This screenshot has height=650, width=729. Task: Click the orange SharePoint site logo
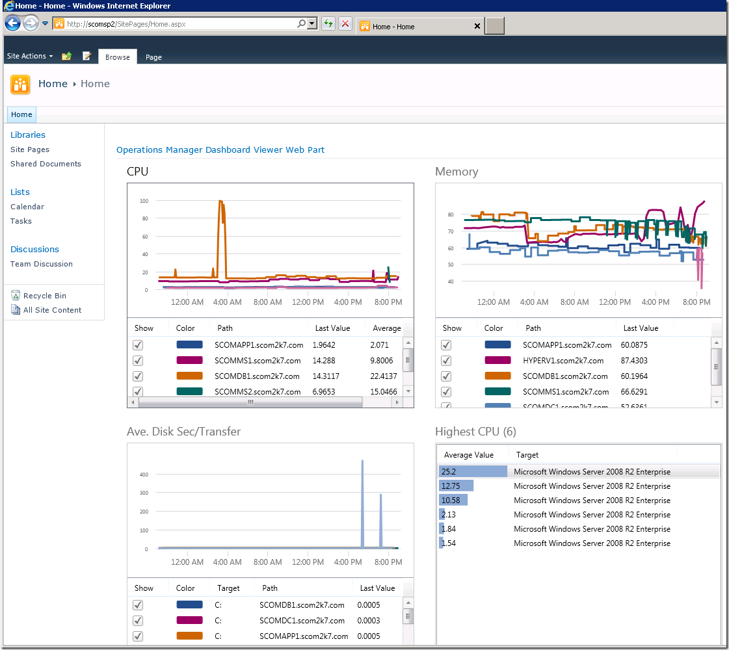20,84
